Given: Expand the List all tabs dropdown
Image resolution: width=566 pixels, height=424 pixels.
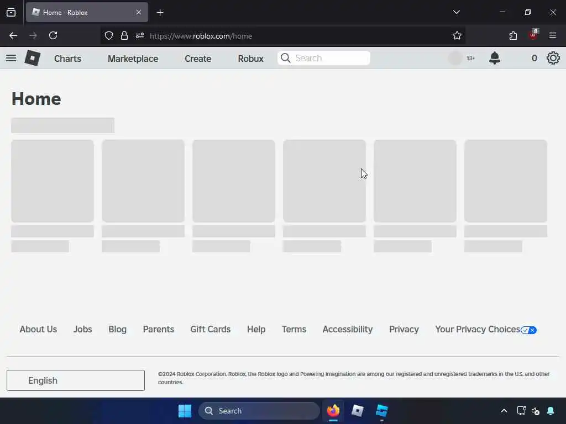Looking at the screenshot, I should (456, 12).
